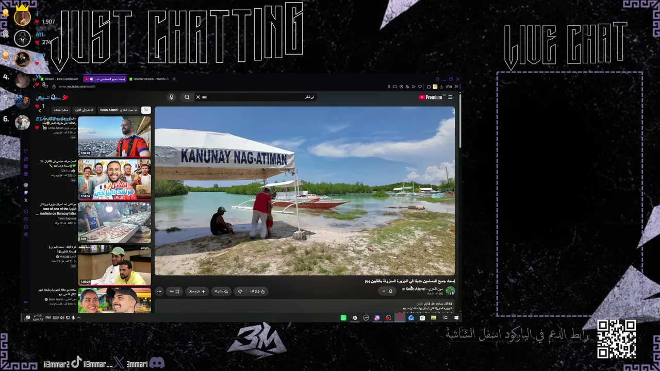Expand the subscription notification bell dropdown
This screenshot has width=660, height=371.
387,291
